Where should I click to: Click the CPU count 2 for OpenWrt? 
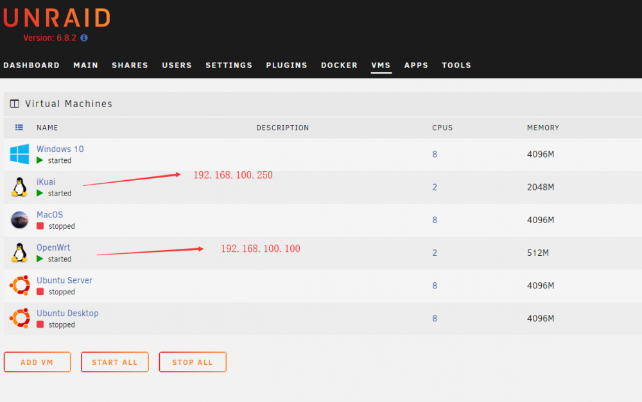click(x=435, y=253)
